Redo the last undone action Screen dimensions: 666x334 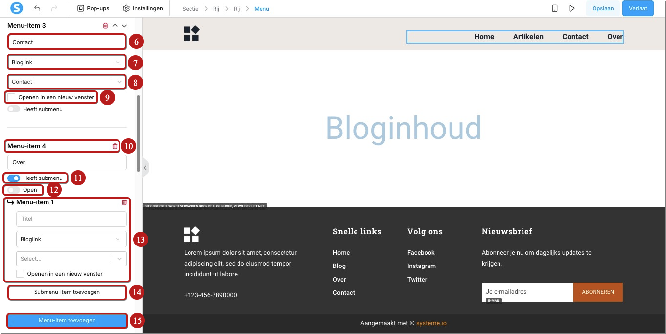[54, 8]
